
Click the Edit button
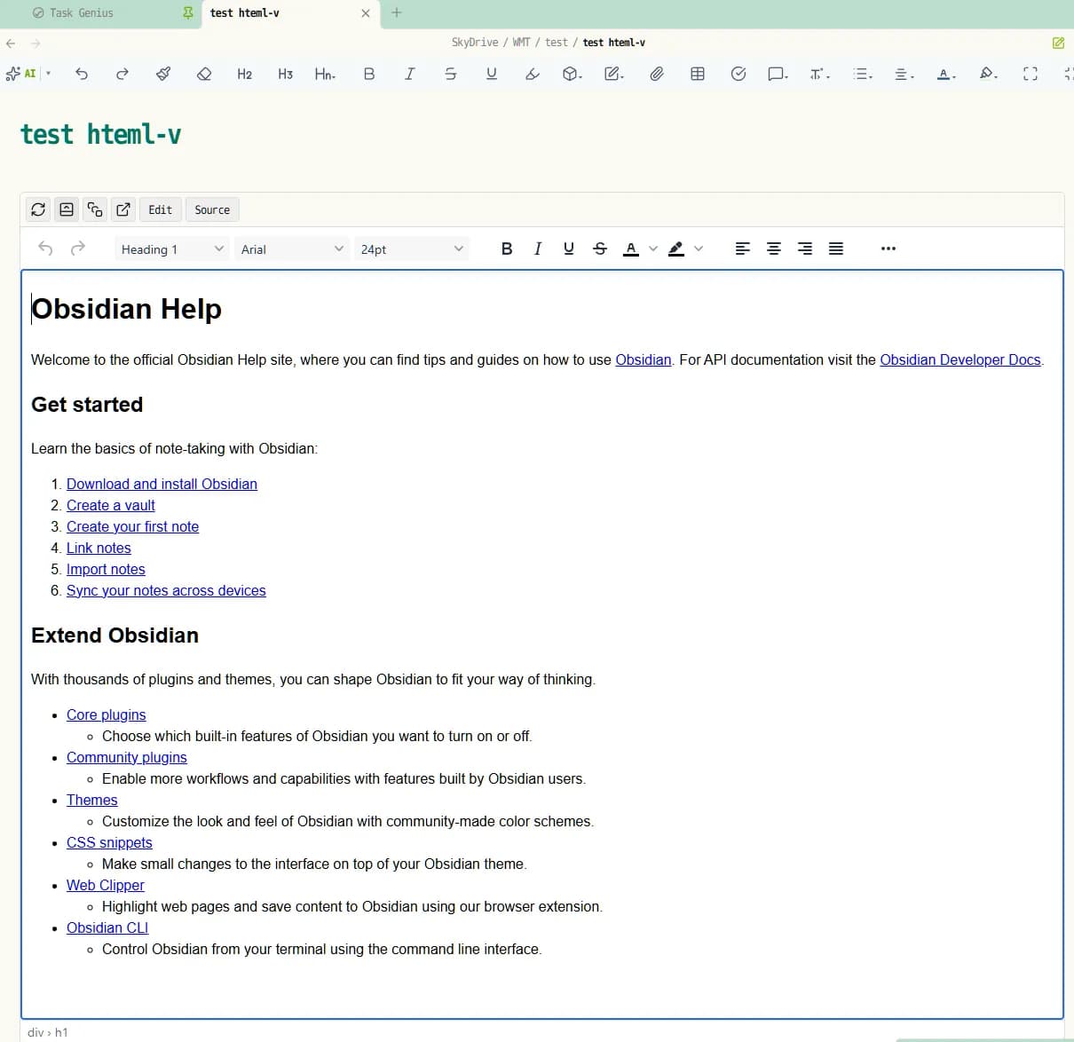[x=161, y=209]
